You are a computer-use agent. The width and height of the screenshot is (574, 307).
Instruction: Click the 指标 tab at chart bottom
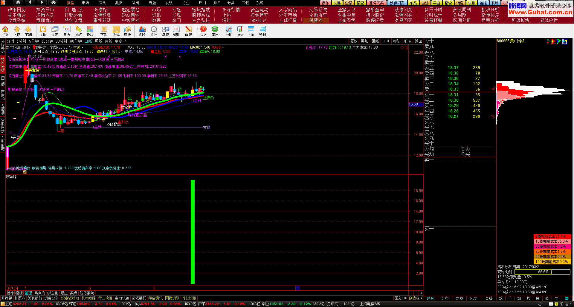(x=10, y=293)
